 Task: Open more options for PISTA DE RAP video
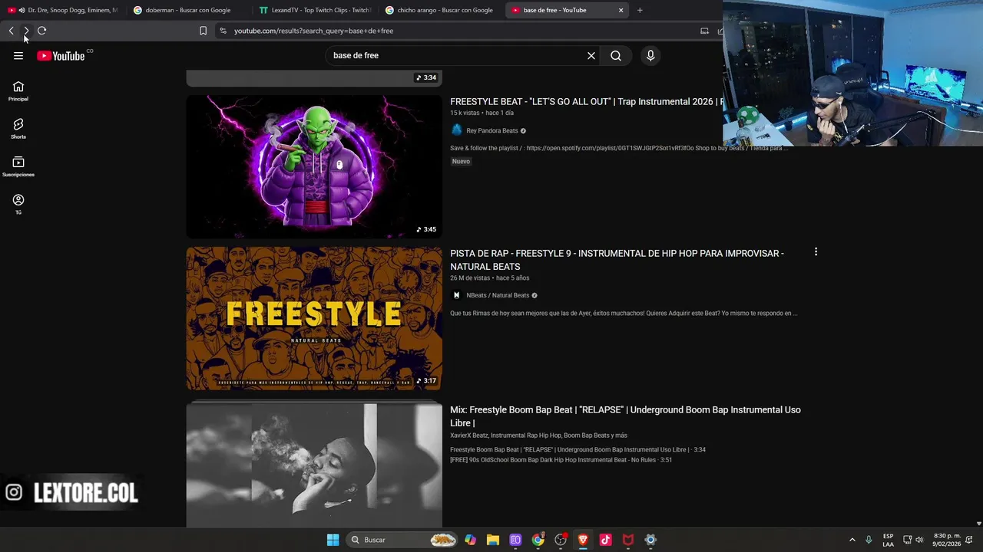816,251
